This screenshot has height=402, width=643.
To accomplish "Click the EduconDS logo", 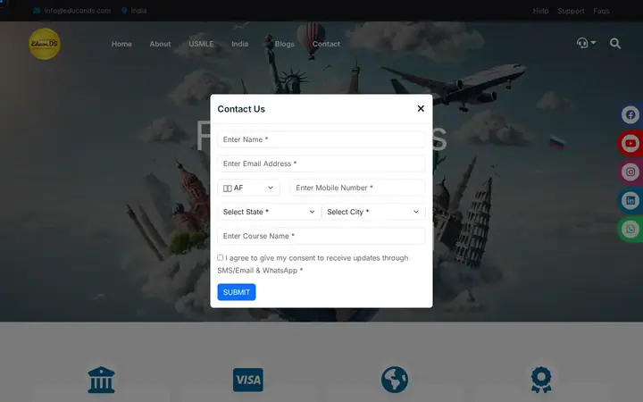I will 45,44.
